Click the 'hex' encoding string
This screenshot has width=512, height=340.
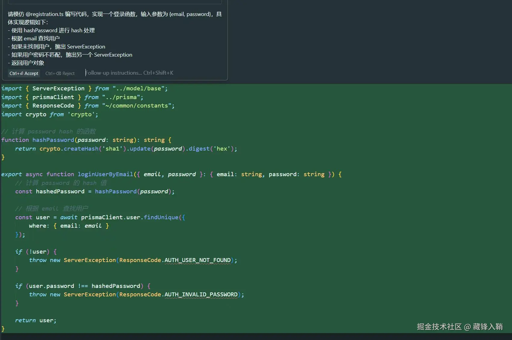(222, 148)
